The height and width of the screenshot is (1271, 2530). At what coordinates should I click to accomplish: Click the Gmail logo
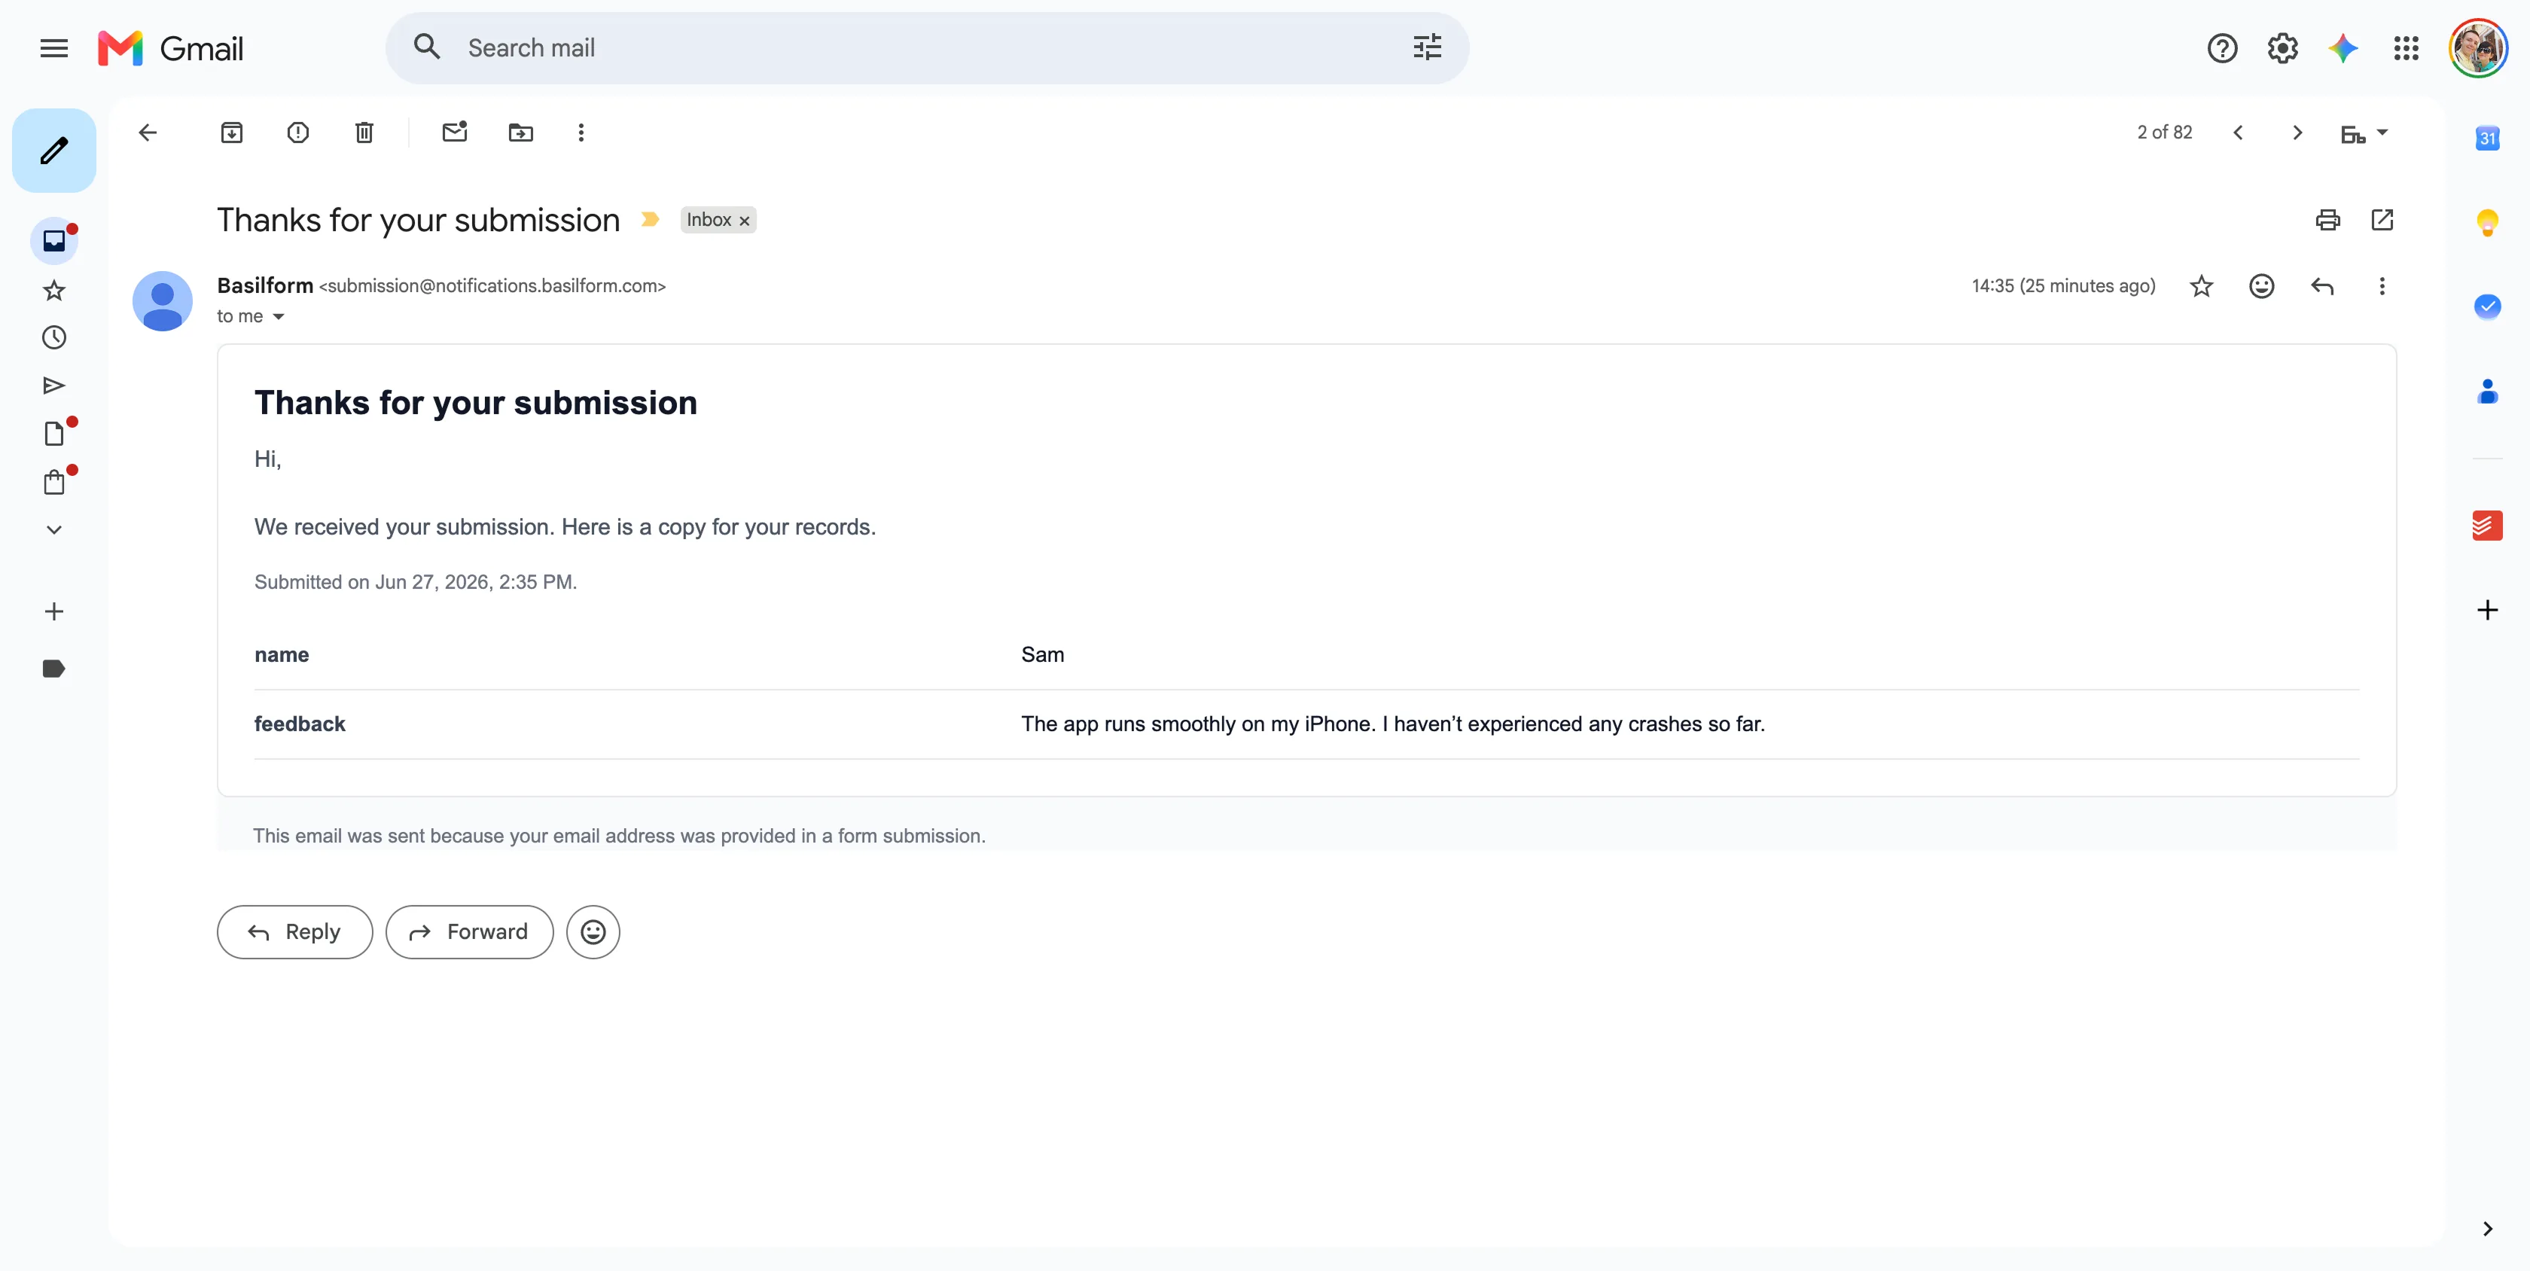[x=171, y=48]
